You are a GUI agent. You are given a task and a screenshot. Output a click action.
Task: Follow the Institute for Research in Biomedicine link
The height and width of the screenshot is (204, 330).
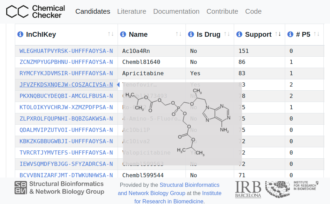178,197
